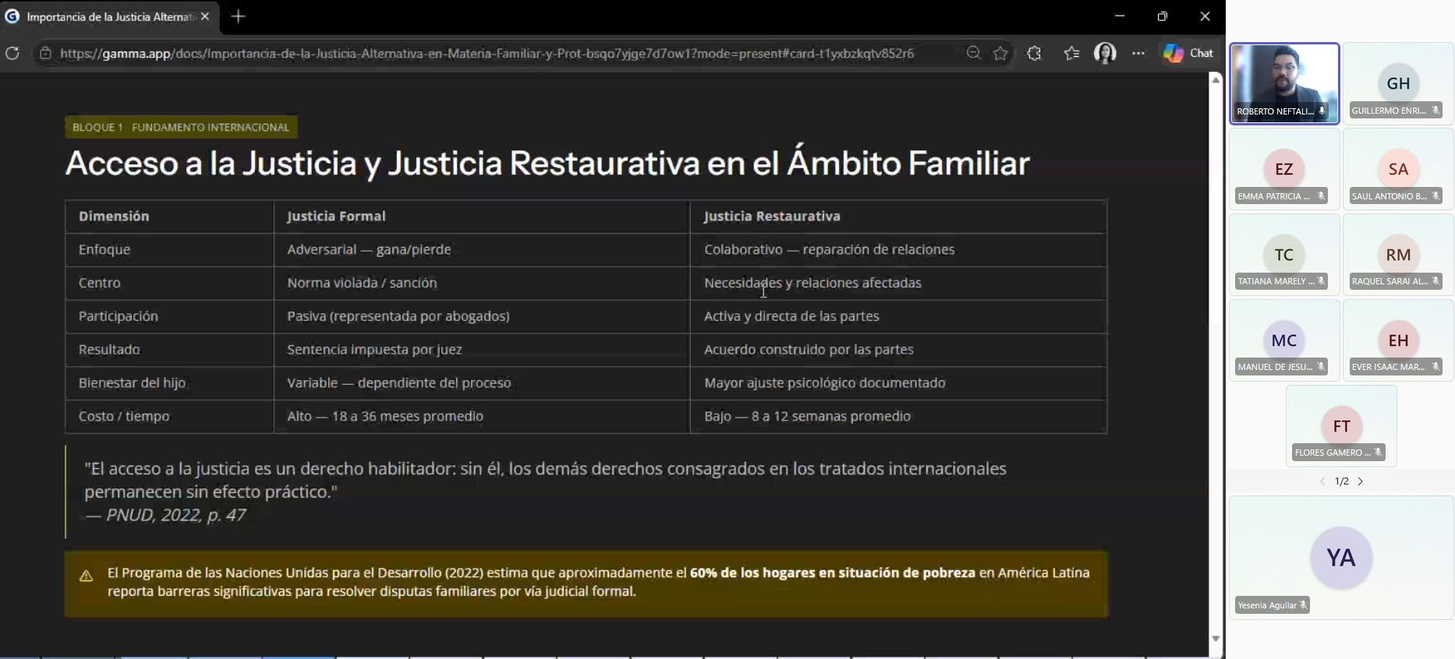Screen dimensions: 1455x659
Task: Select Saul Antonio participant tile
Action: (x=1398, y=169)
